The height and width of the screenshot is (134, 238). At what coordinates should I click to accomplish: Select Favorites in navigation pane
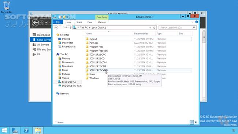pyautogui.click(x=64, y=35)
